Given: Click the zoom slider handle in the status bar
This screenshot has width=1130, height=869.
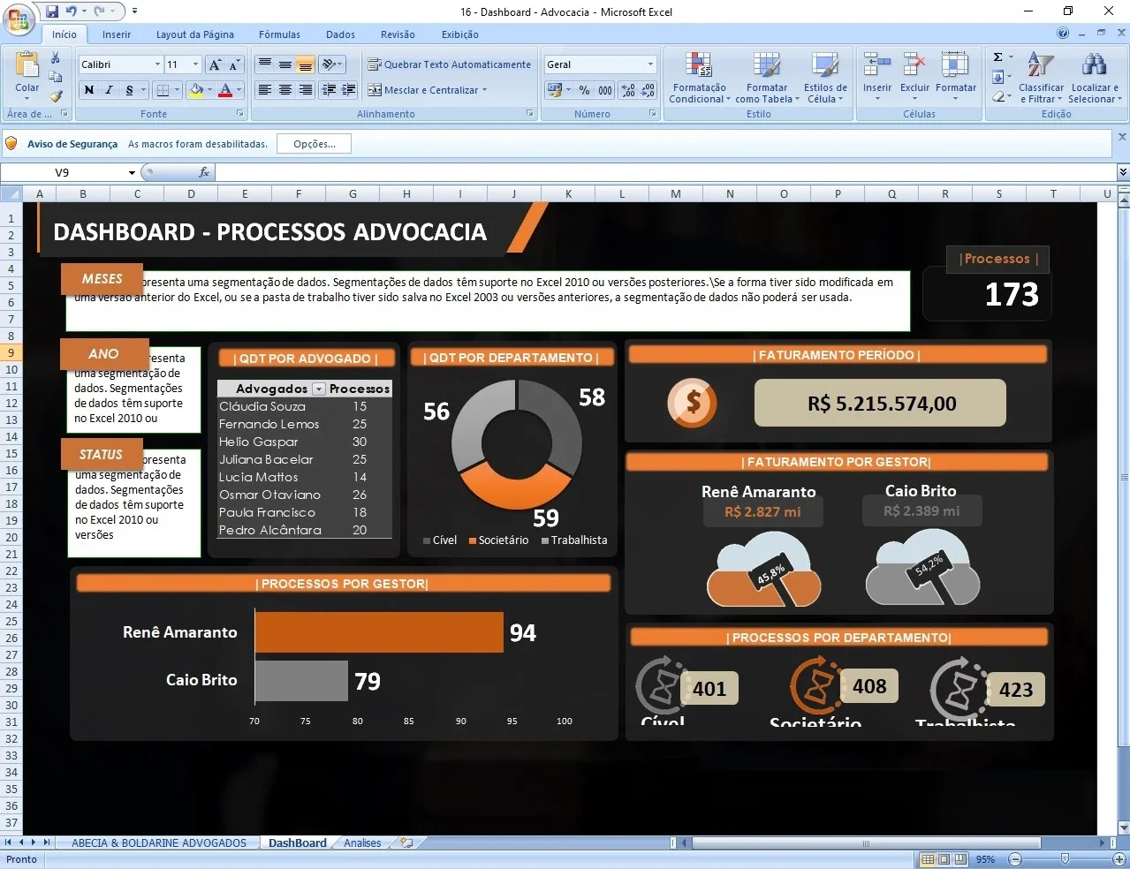Looking at the screenshot, I should pyautogui.click(x=1065, y=859).
